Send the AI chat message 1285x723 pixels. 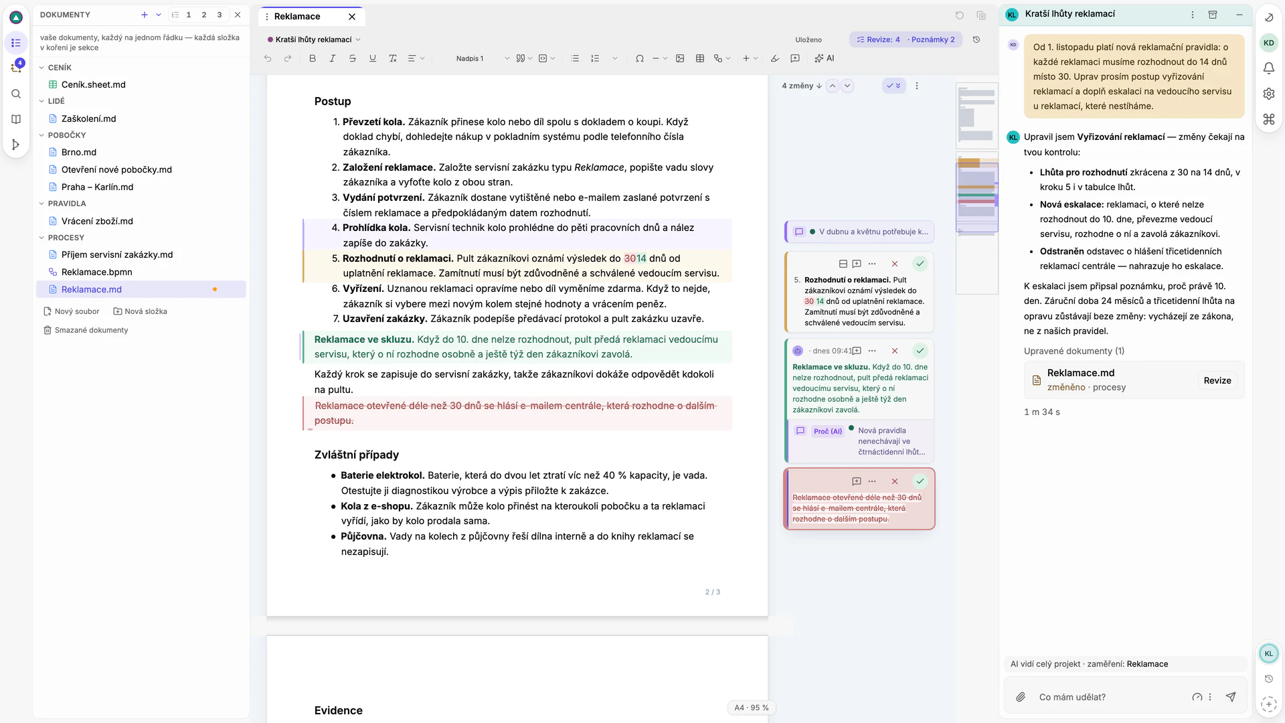tap(1231, 697)
